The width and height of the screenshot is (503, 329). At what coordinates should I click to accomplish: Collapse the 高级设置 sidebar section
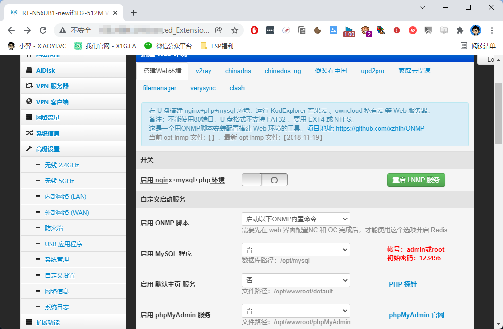pyautogui.click(x=47, y=149)
